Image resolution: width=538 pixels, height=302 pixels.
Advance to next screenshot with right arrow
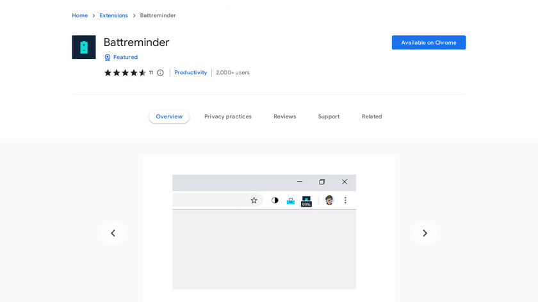[425, 233]
